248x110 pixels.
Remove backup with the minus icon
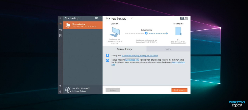(x=100, y=18)
